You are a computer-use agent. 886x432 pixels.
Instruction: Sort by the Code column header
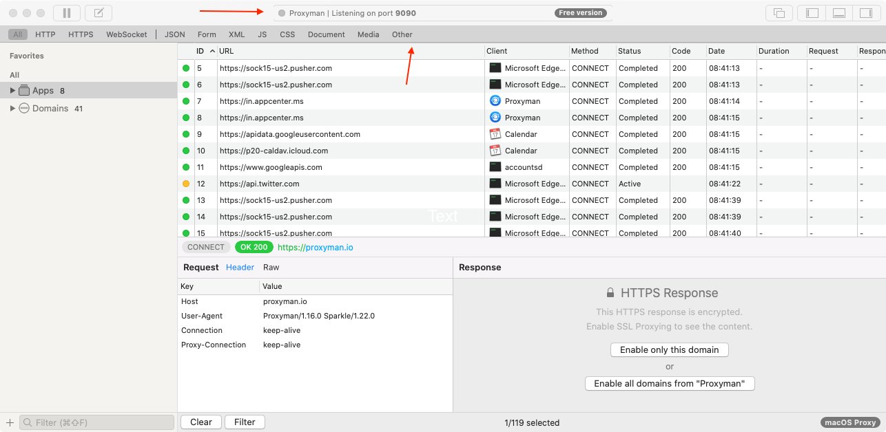[x=688, y=51]
